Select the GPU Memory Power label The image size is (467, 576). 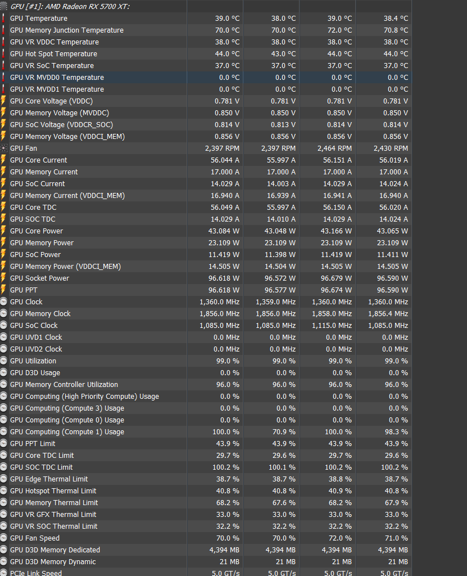[42, 243]
